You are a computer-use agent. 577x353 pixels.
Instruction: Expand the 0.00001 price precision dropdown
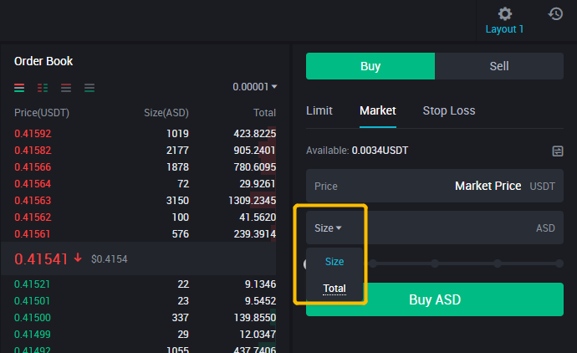tap(255, 87)
